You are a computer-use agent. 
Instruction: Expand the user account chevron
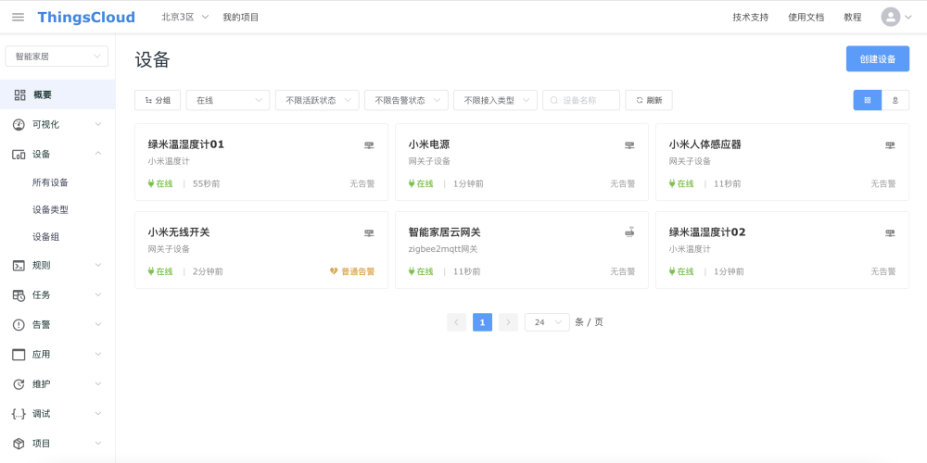[x=908, y=17]
